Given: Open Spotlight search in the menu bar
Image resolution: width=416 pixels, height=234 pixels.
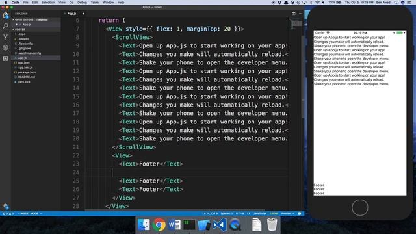Looking at the screenshot, I should pos(396,3).
